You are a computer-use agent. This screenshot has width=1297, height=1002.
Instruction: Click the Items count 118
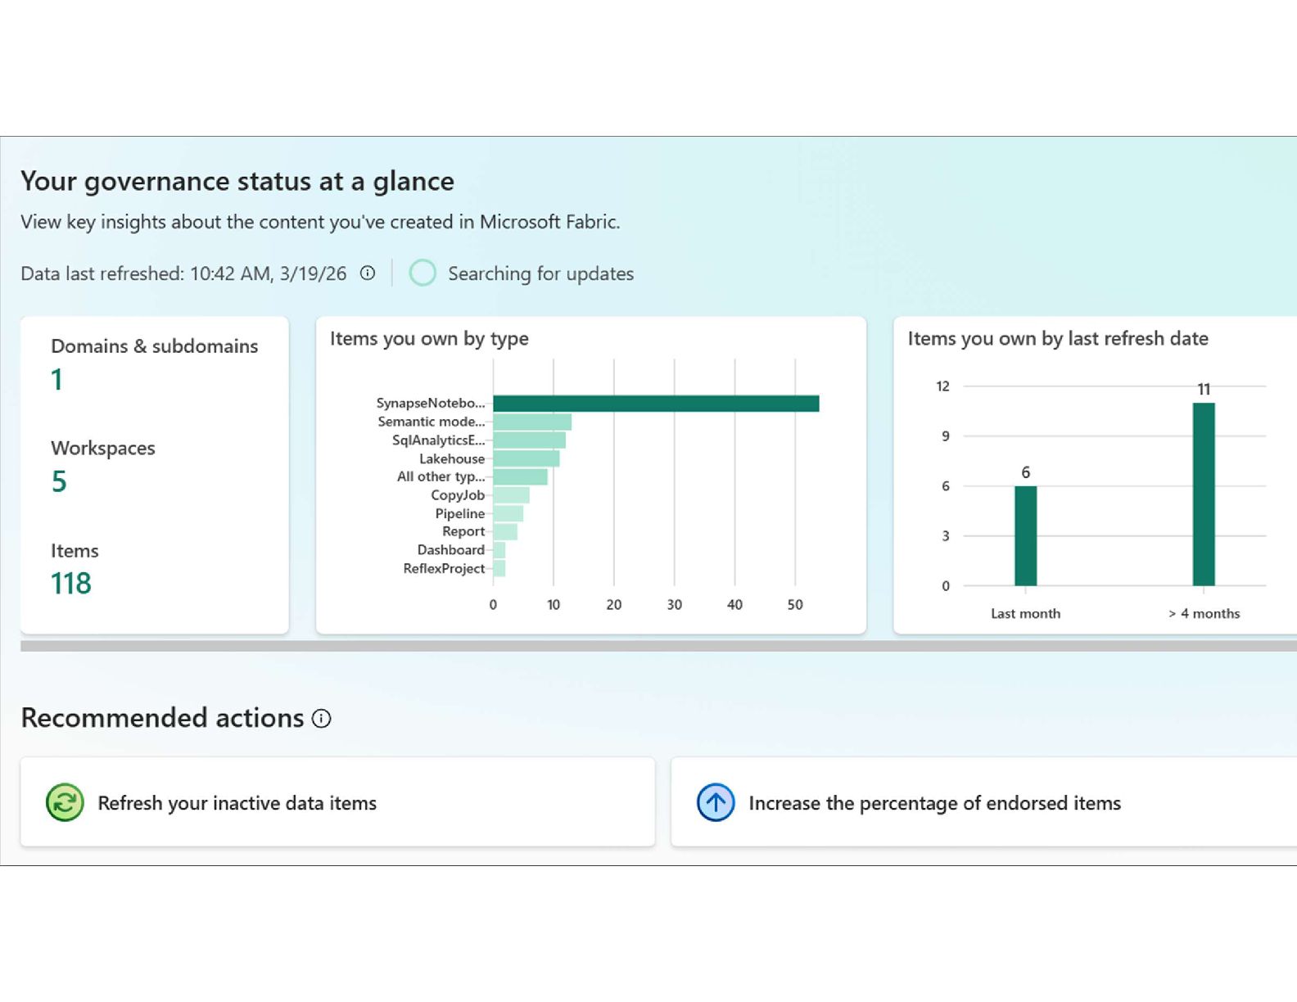(x=71, y=584)
